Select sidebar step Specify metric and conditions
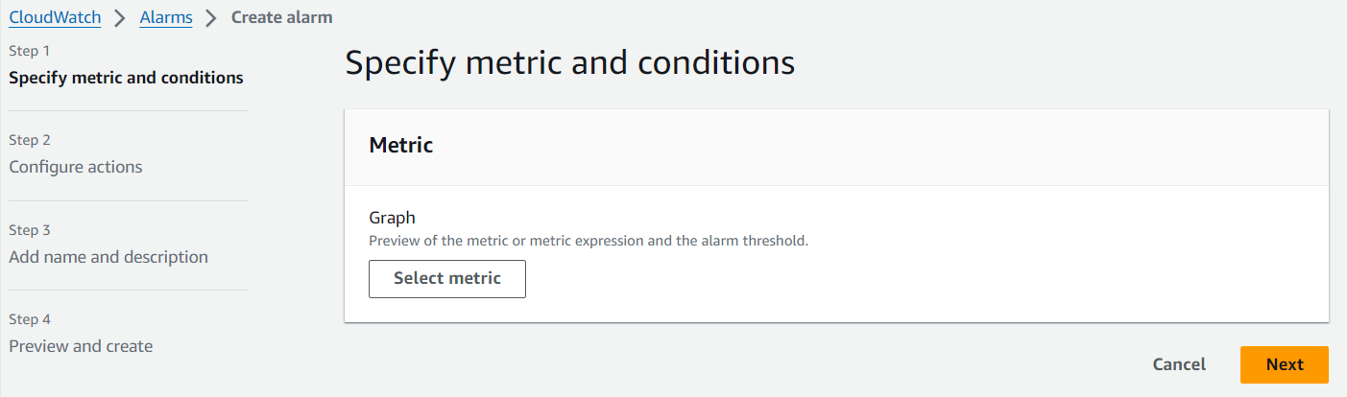 [x=126, y=78]
